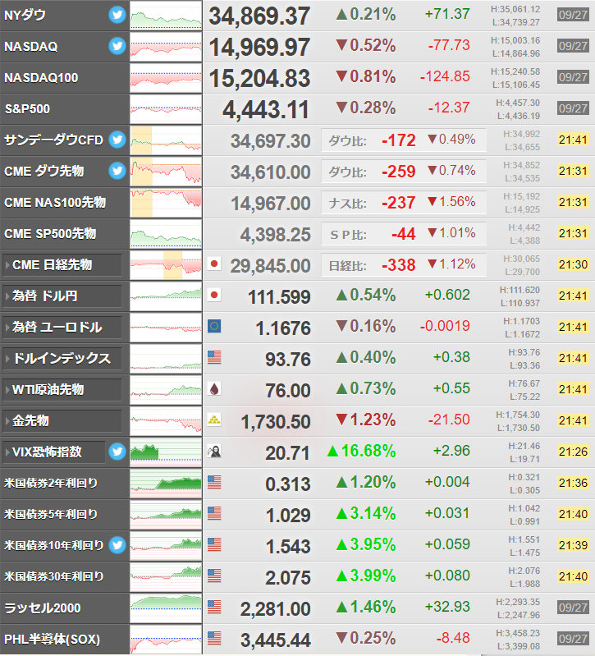Open the NASDAQ100 mini chart

[166, 78]
